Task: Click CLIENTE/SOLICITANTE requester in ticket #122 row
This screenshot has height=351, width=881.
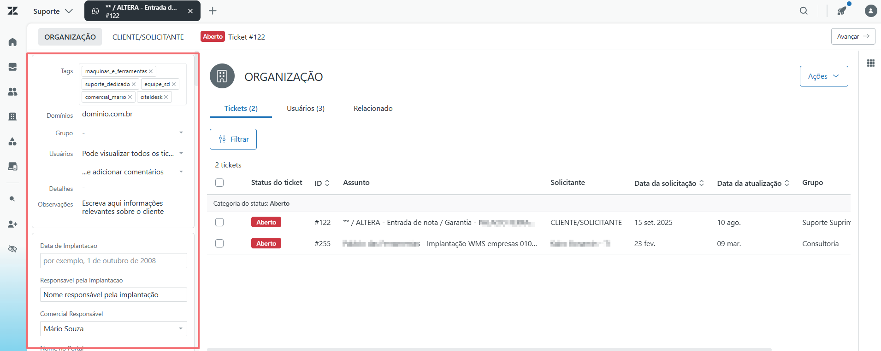Action: pyautogui.click(x=586, y=223)
